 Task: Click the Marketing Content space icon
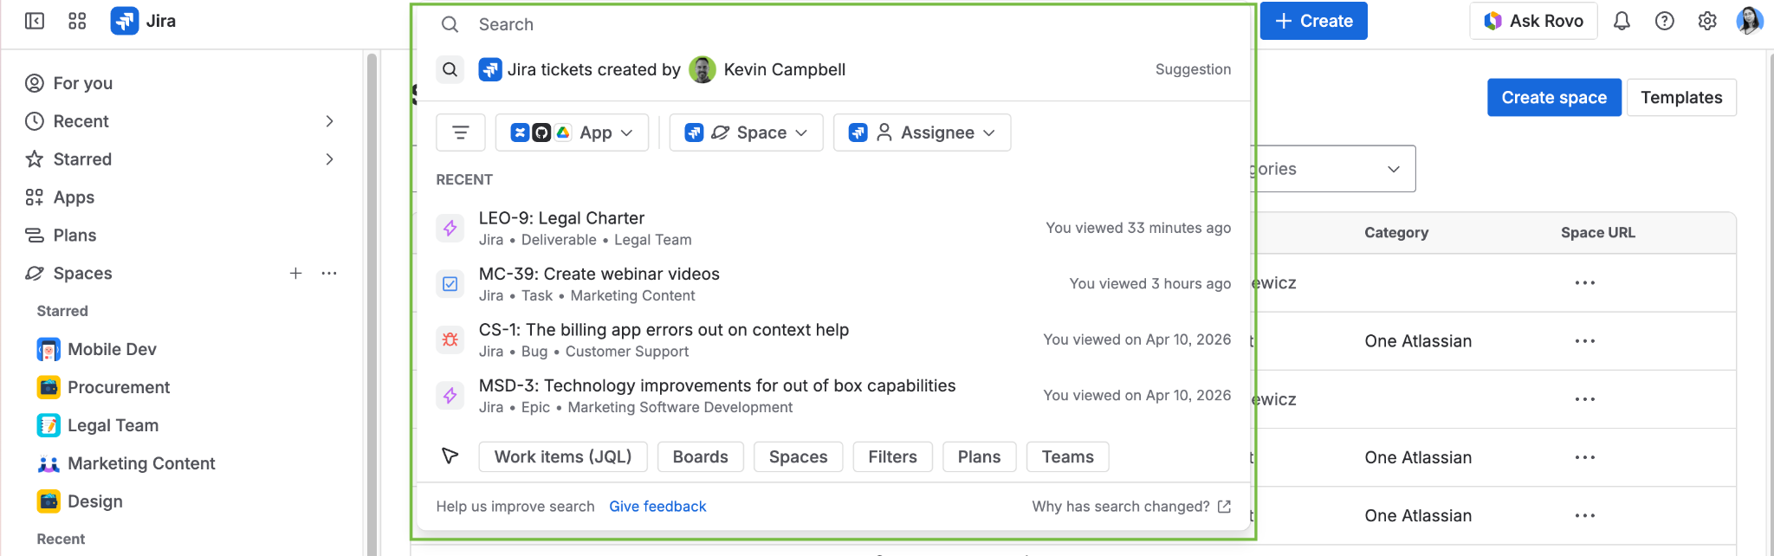coord(49,463)
